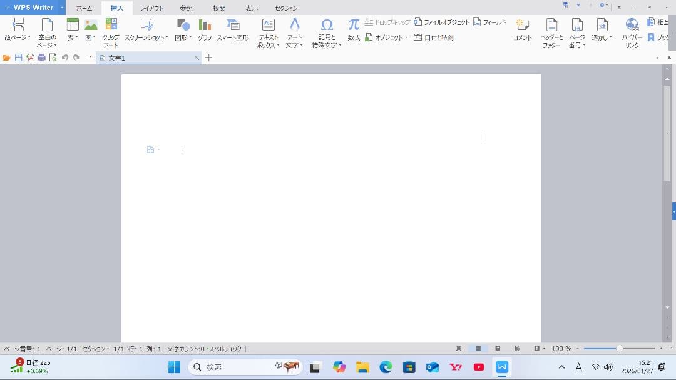Toggle web layout view in status bar
Viewport: 676px width, 380px height.
[517, 348]
